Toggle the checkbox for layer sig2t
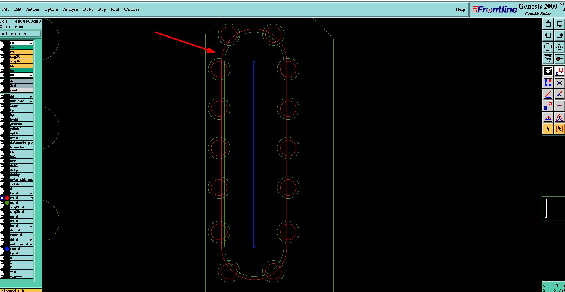 coord(2,57)
